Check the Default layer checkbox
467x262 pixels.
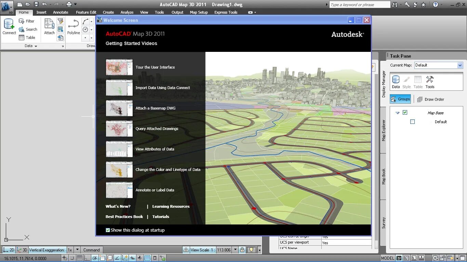pos(412,122)
